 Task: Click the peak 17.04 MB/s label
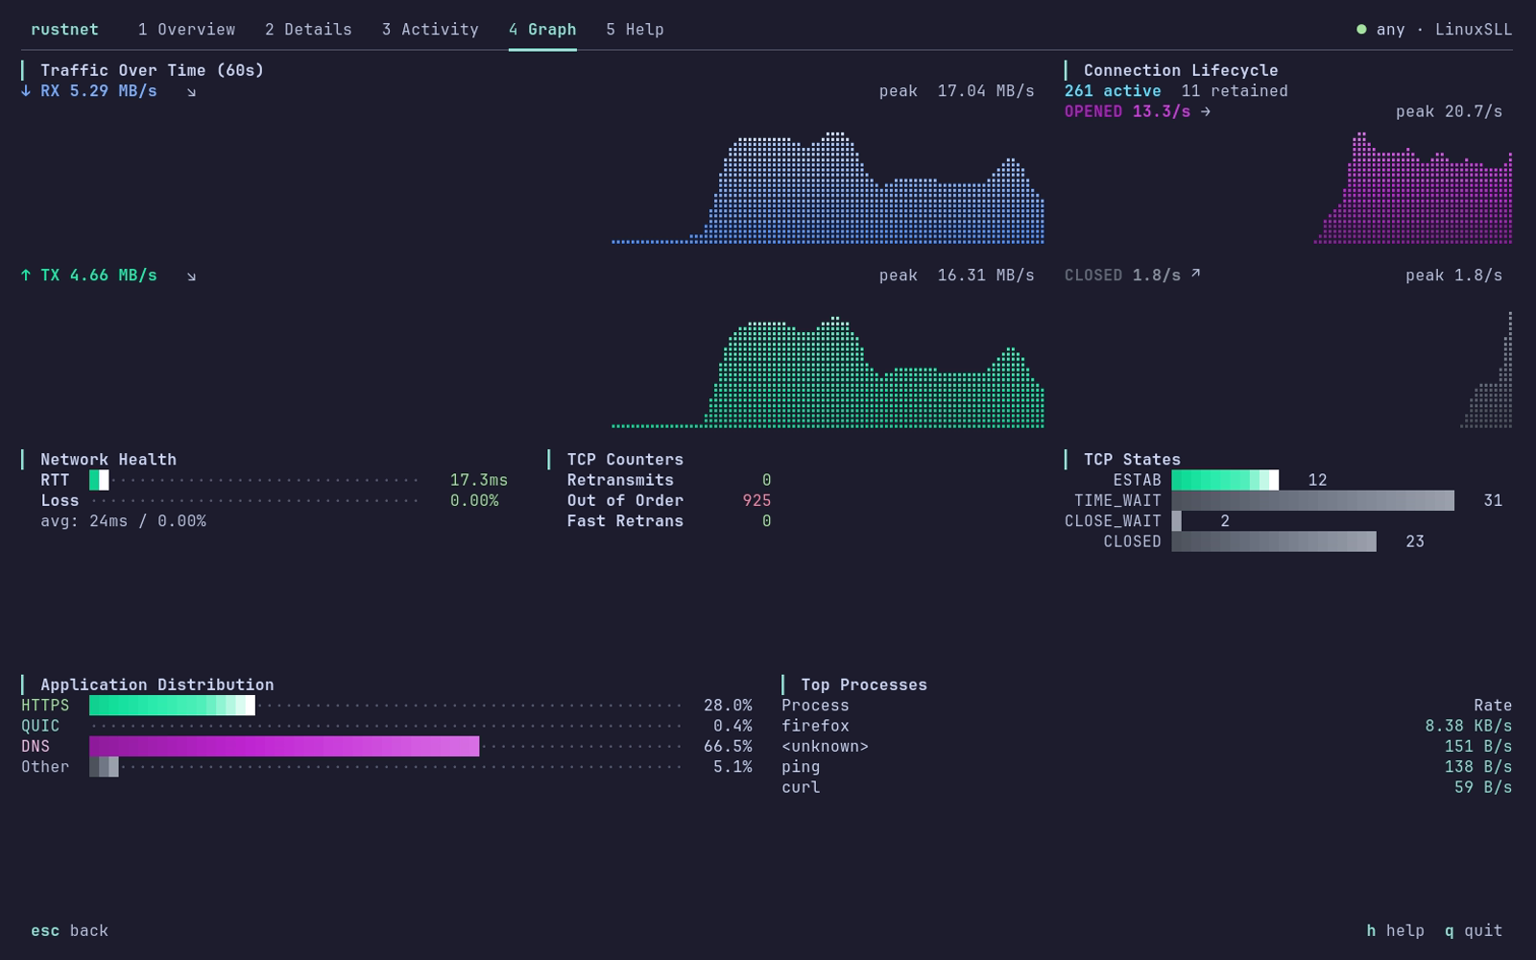pyautogui.click(x=956, y=91)
